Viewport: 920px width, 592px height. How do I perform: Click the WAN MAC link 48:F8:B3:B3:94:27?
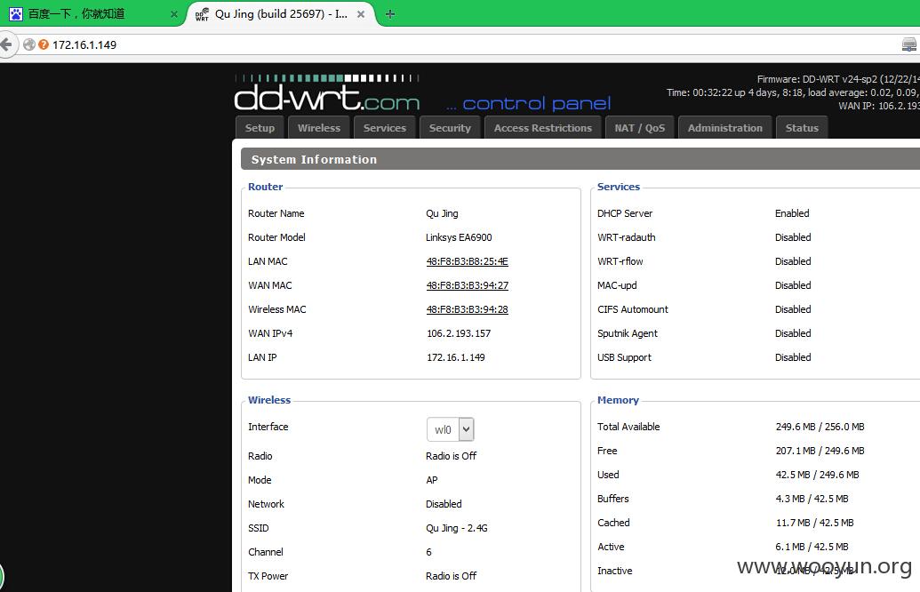click(x=467, y=285)
